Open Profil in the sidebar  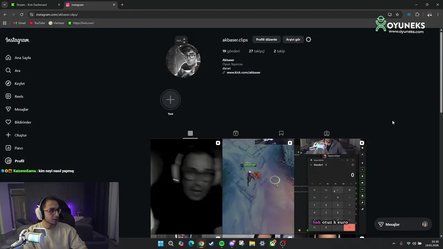(x=15, y=161)
